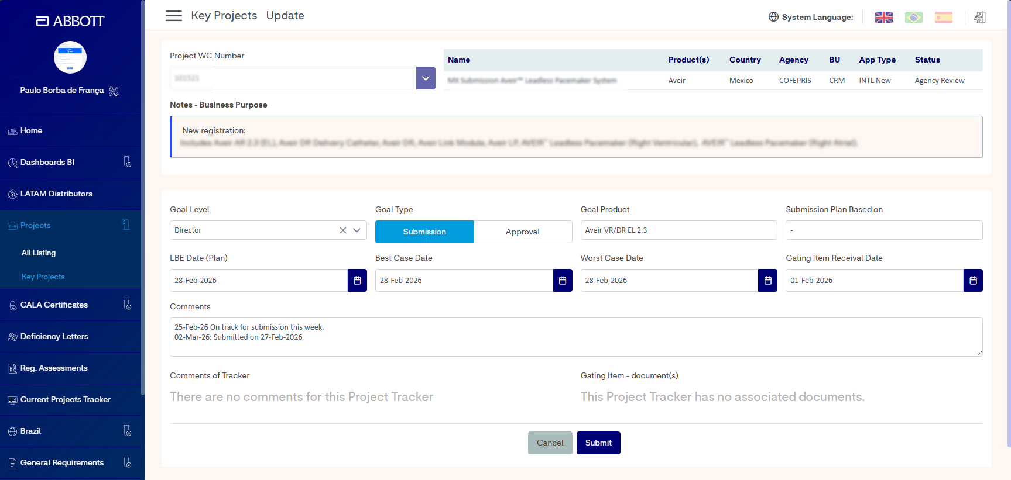
Task: Open Worst Case Date calendar picker
Action: point(767,281)
